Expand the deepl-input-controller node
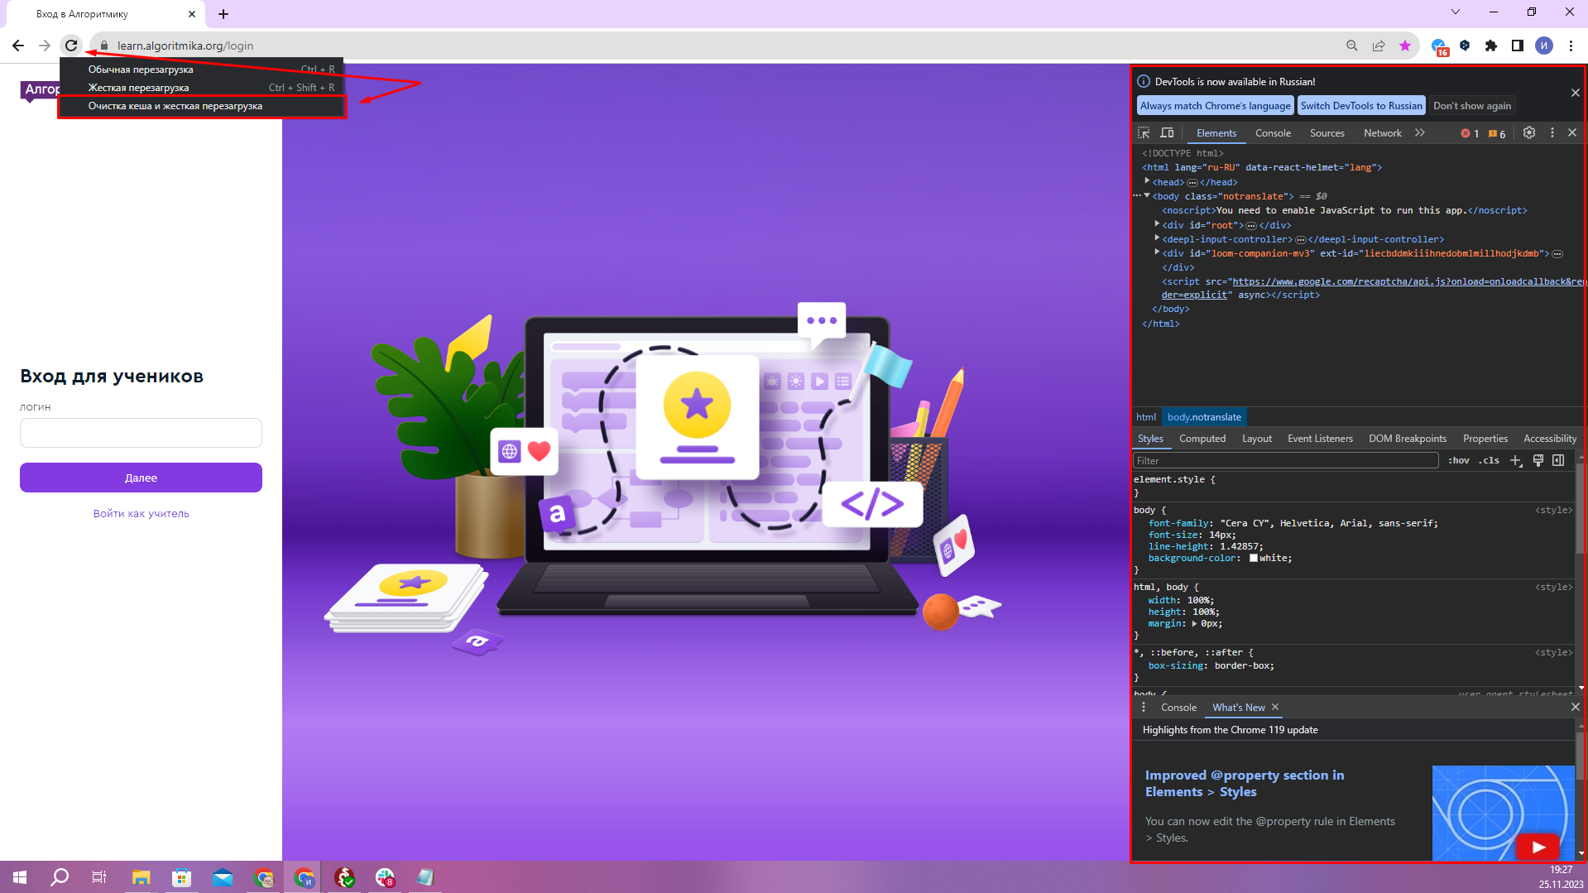1588x893 pixels. click(1157, 238)
